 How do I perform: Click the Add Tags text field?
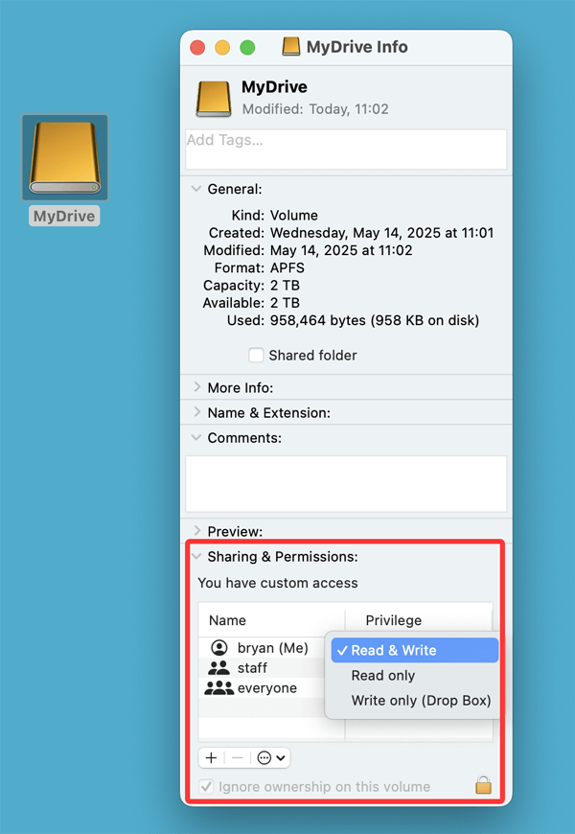tap(345, 149)
